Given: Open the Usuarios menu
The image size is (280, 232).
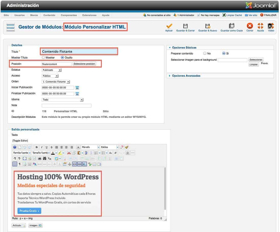Looking at the screenshot, I should pyautogui.click(x=19, y=15).
